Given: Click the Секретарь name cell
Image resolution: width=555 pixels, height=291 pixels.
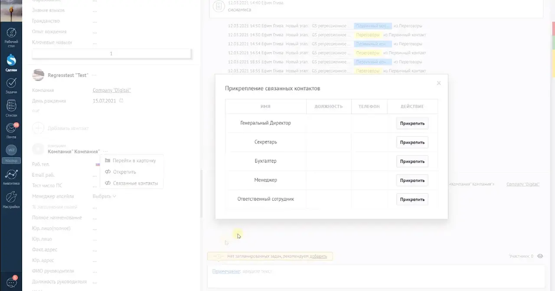Looking at the screenshot, I should (x=266, y=142).
